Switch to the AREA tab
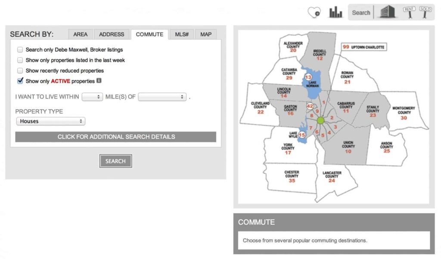Viewport: 441px width, 259px height. tap(80, 34)
